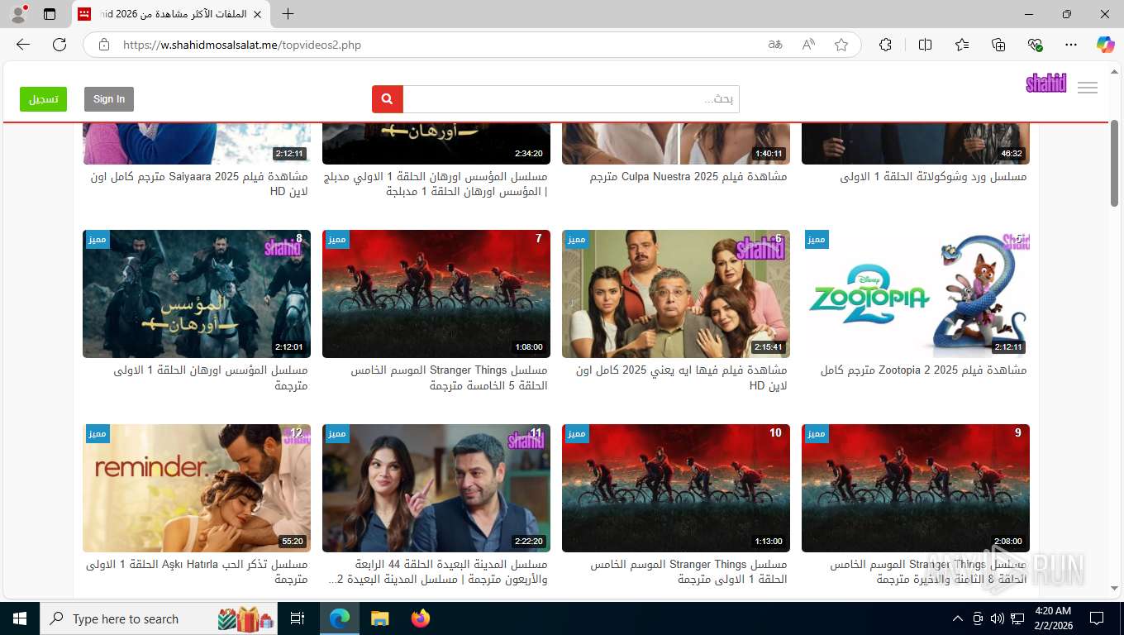Open the Saiyaara 2025 title link

click(199, 184)
